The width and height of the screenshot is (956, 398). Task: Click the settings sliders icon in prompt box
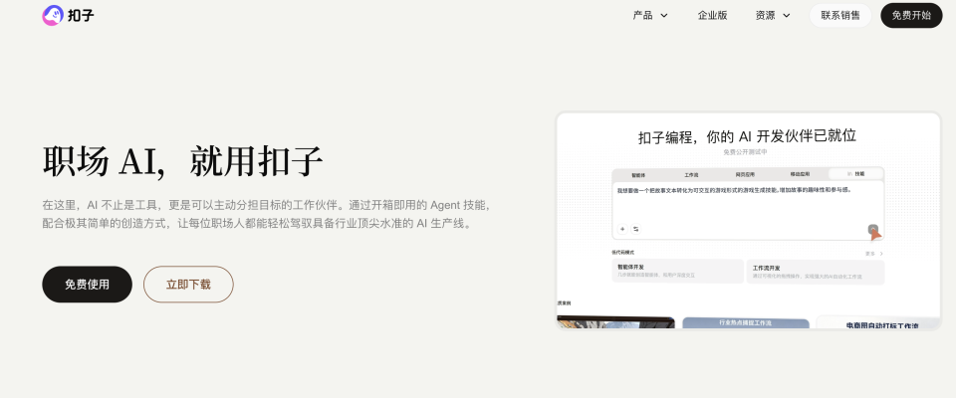click(636, 229)
